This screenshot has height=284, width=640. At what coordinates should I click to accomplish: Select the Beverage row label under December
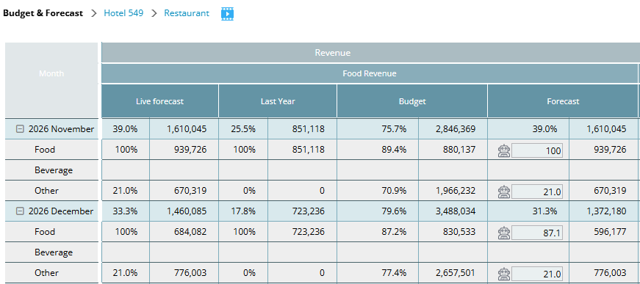pyautogui.click(x=54, y=252)
